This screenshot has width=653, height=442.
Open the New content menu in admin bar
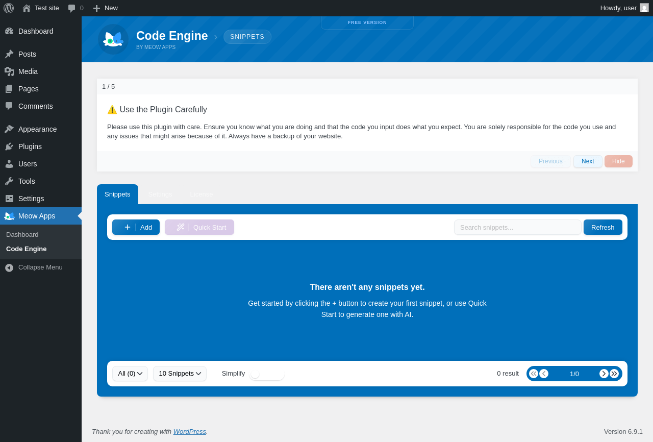[x=106, y=8]
